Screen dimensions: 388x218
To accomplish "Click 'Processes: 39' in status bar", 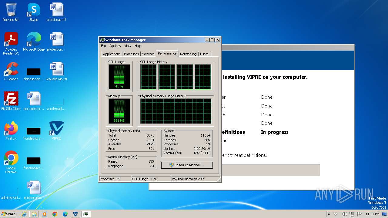I will 115,179.
